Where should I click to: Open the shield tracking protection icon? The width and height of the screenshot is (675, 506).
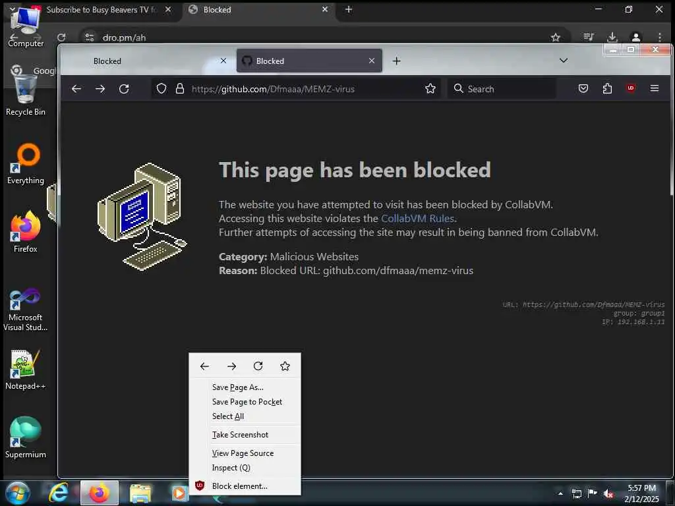click(161, 89)
